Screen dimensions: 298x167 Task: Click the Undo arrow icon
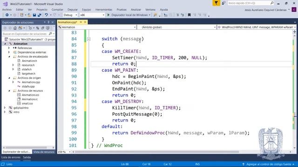click(46, 15)
